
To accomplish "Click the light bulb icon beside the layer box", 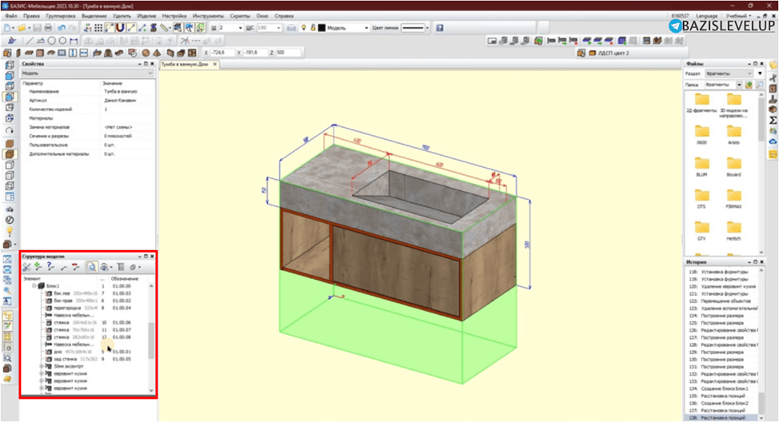I will point(304,28).
